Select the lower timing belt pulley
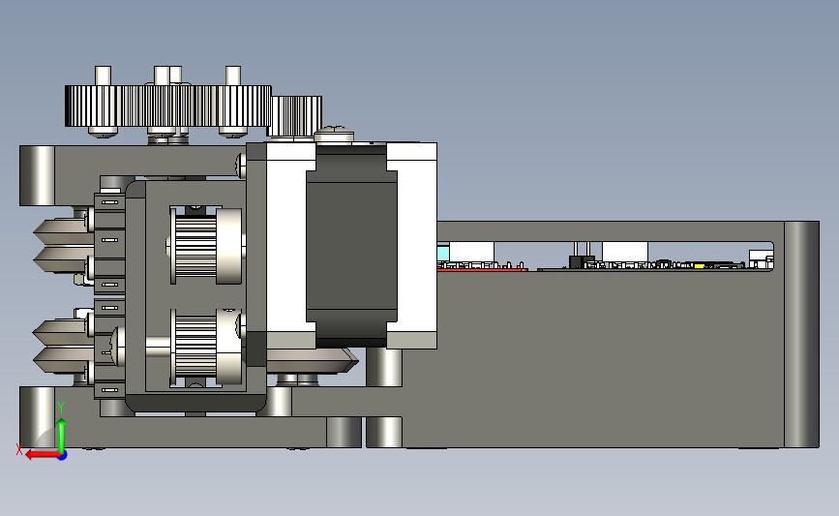 (x=206, y=347)
